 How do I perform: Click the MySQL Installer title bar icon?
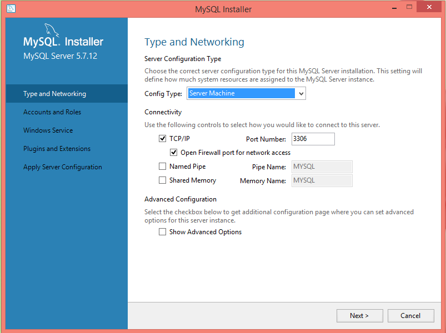point(11,9)
